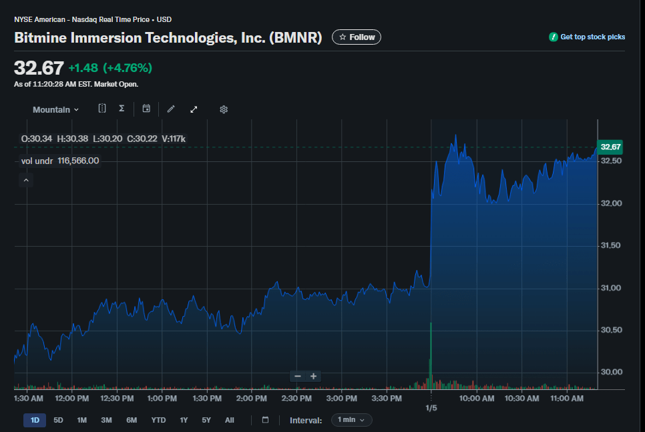Screen dimensions: 645x432
Task: Select the 5D time range
Action: [58, 420]
